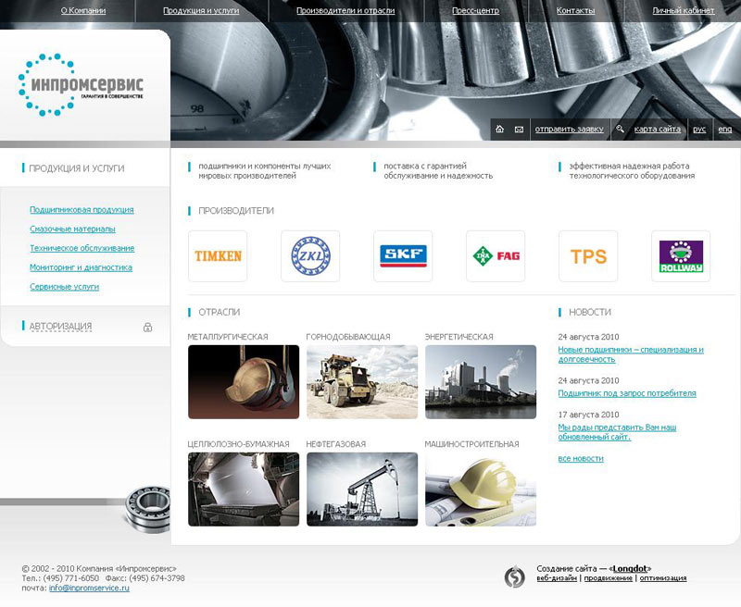The image size is (741, 607).
Task: Select the FAG brand logo
Action: (x=496, y=256)
